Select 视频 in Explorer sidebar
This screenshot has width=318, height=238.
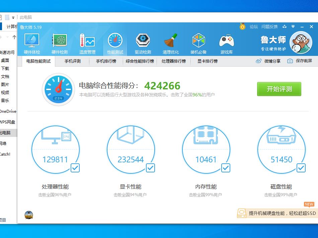tap(5, 92)
